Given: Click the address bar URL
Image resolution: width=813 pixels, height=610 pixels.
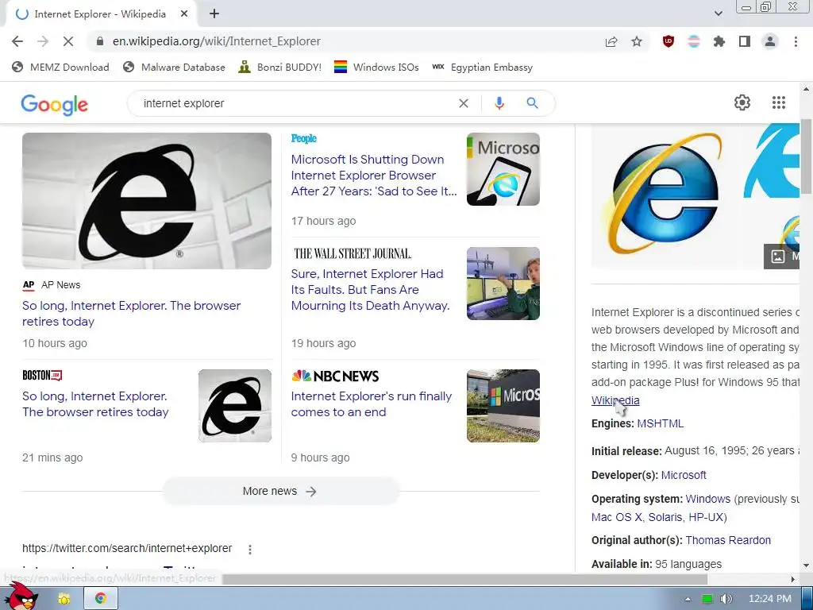Looking at the screenshot, I should (x=216, y=41).
